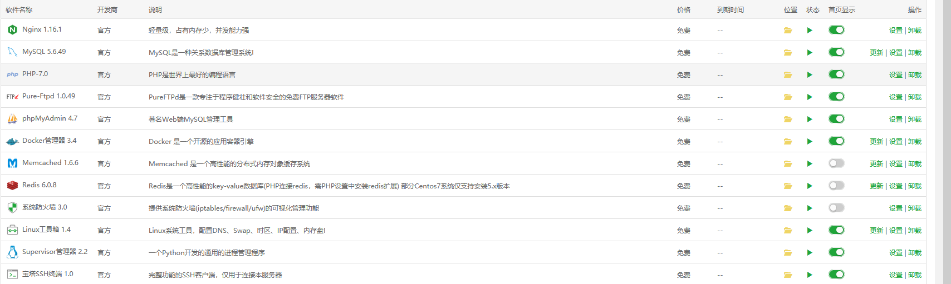Toggle PHP-7.0 homepage display switch
This screenshot has height=284, width=951.
(836, 74)
